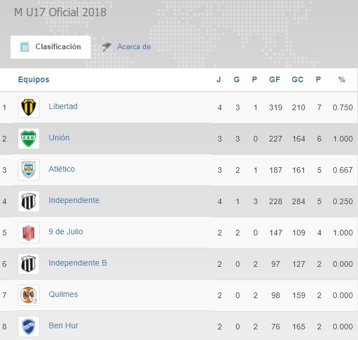Open the Unión team link
358x340 pixels.
(59, 138)
